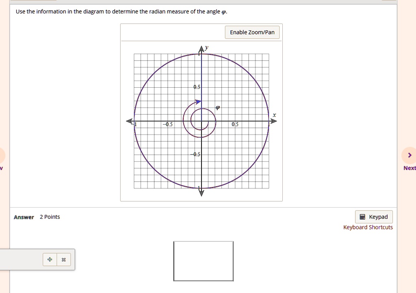The height and width of the screenshot is (293, 416).
Task: Select the multiplication symbol icon in the answer toolbar
Action: 63,259
